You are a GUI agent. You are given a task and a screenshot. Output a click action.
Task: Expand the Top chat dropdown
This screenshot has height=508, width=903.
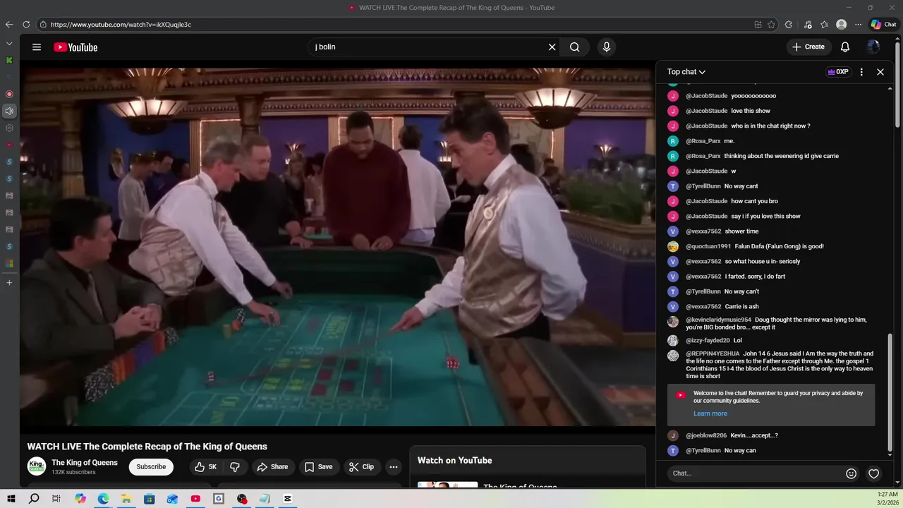(686, 72)
